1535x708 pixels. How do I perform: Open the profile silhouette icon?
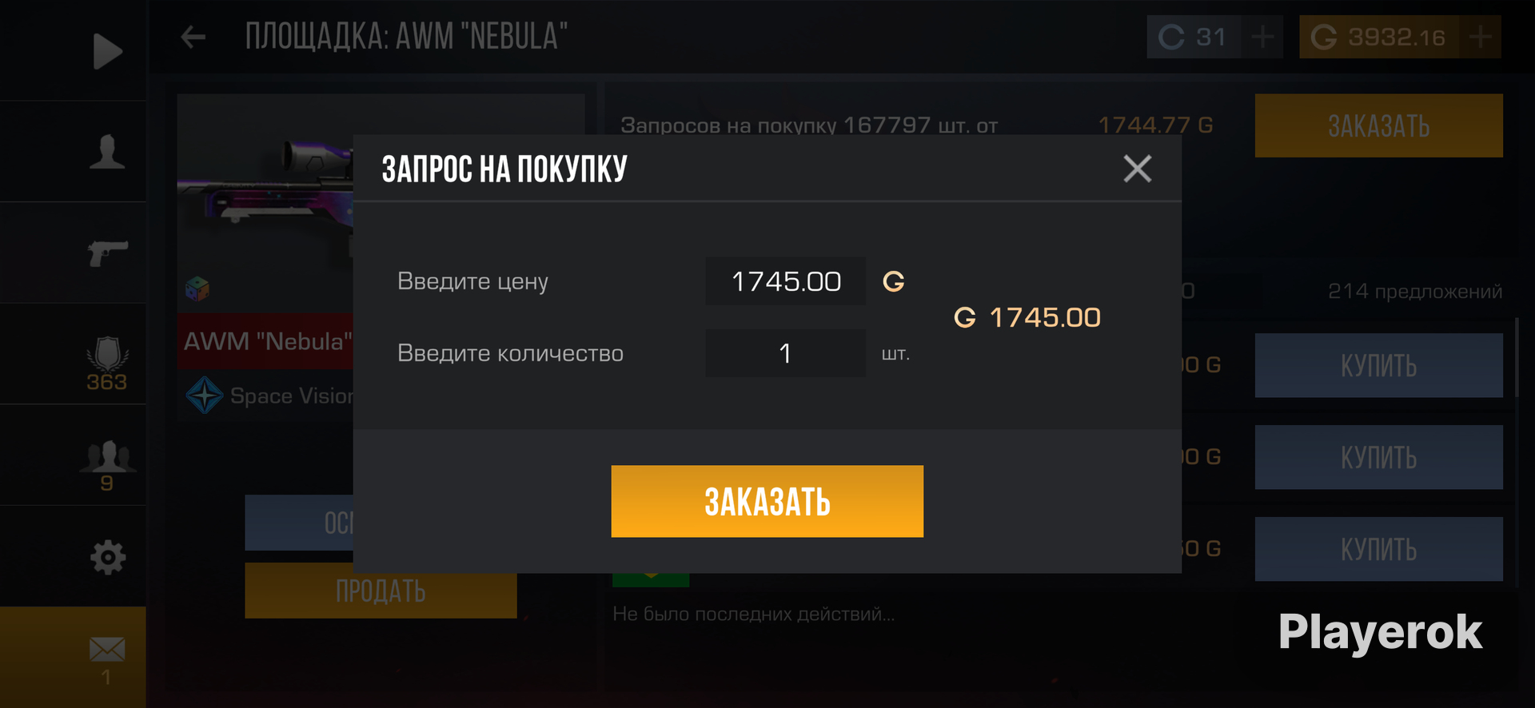point(107,152)
